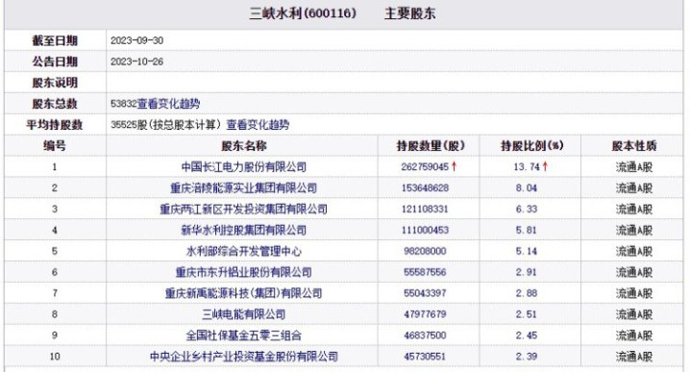Open shareholder 重庆两江新区开发投资集团有限公司
The image size is (690, 372).
(x=244, y=210)
